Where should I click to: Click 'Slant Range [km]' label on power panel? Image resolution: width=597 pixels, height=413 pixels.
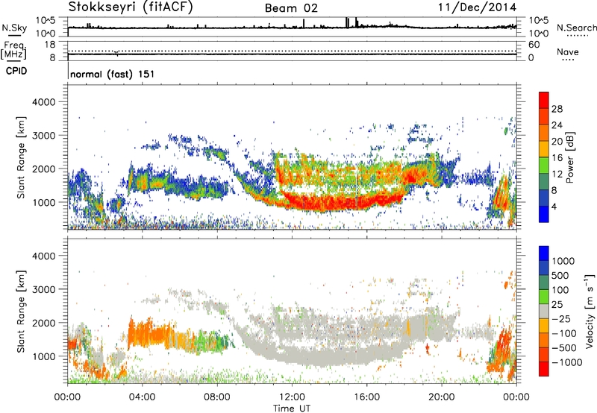[x=21, y=157]
